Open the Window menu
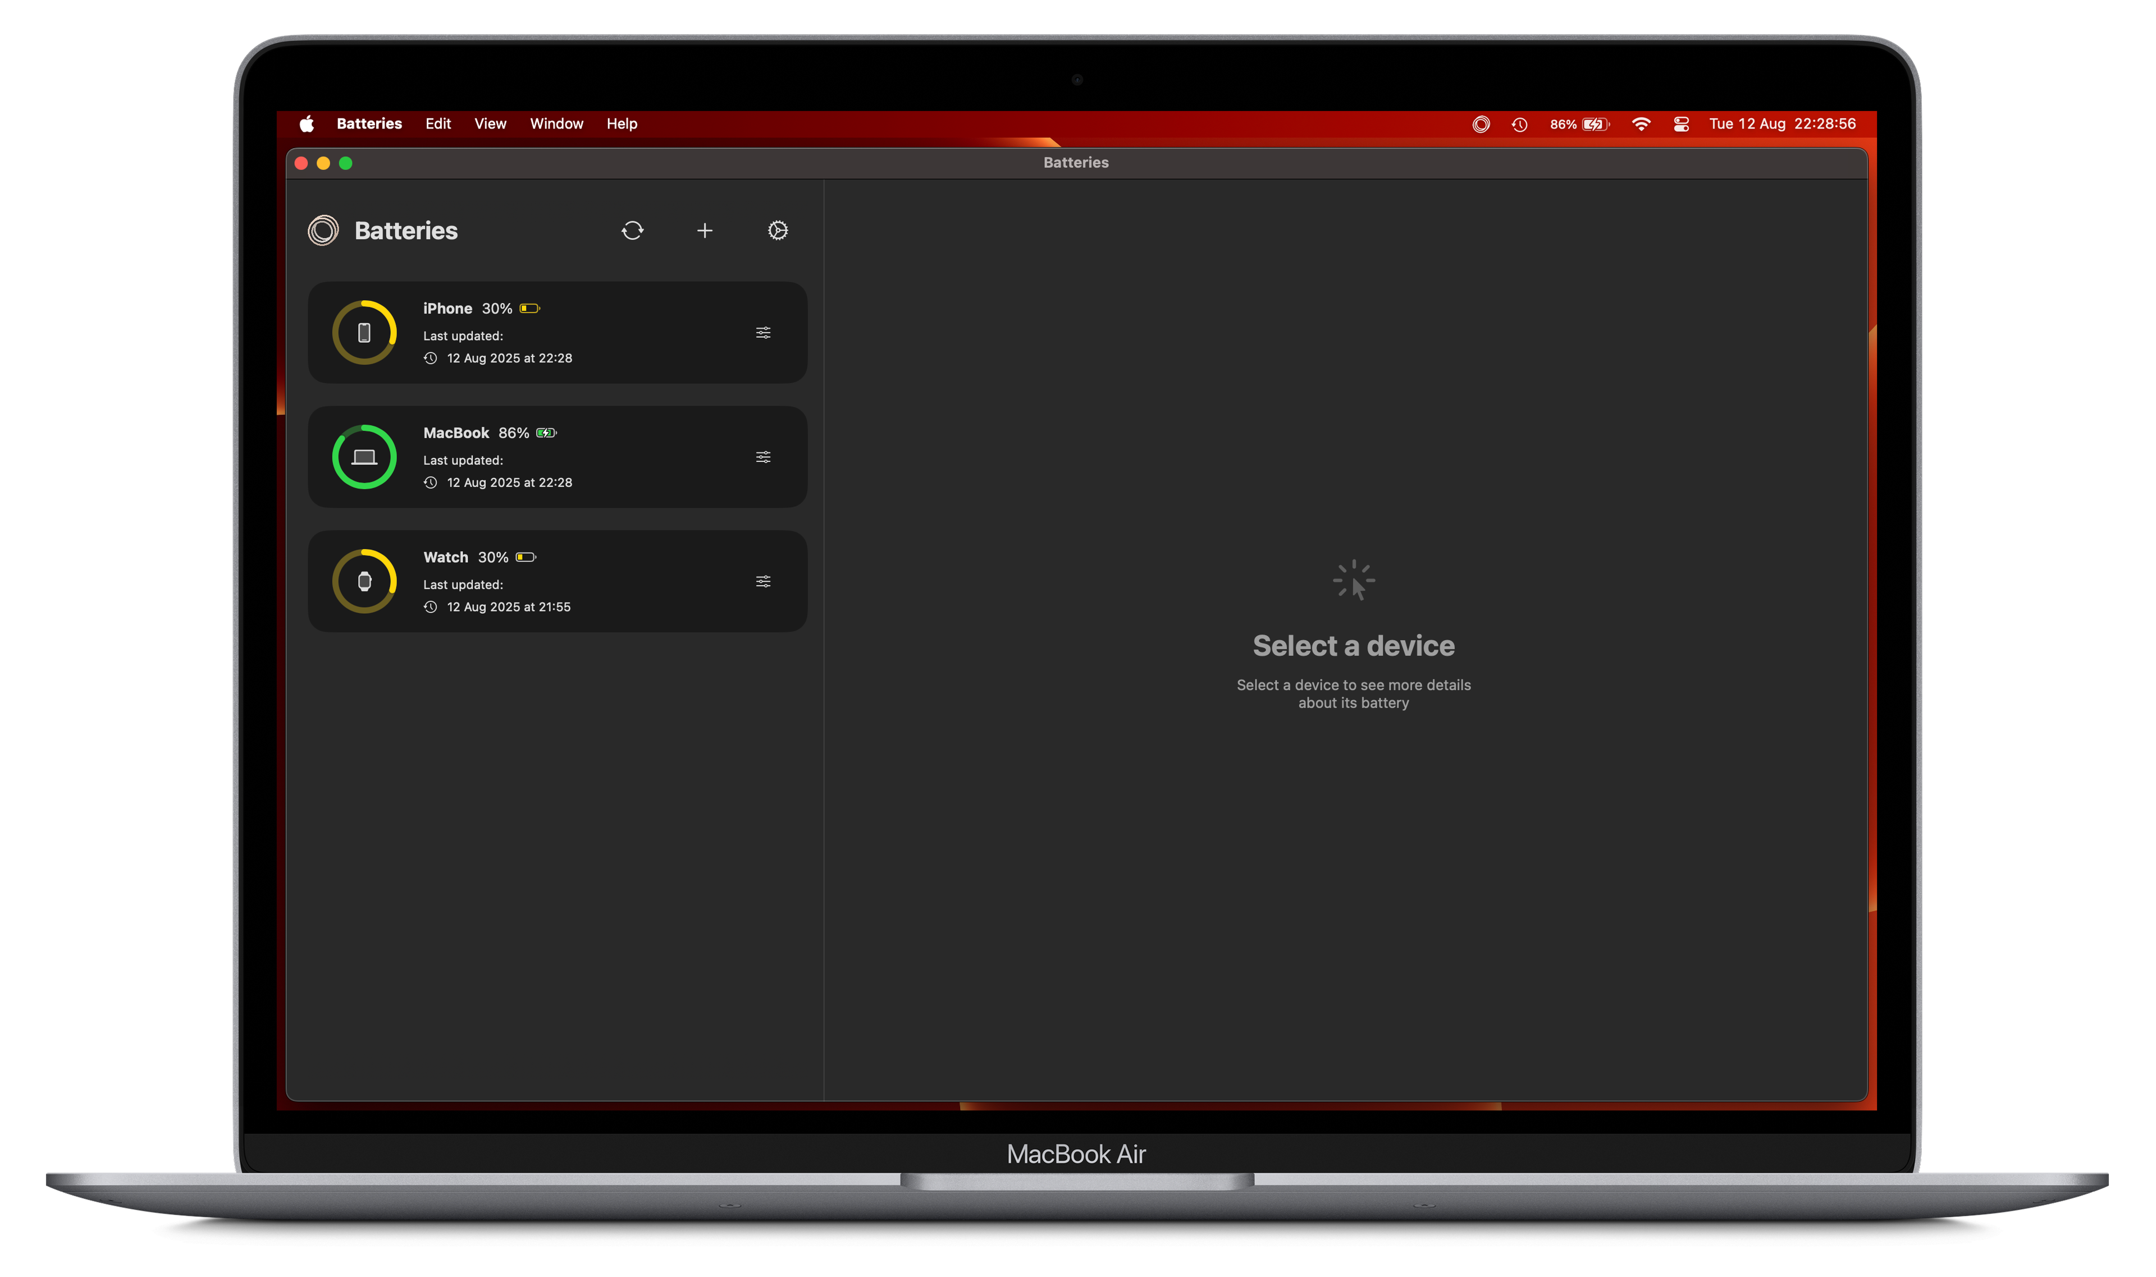2156x1277 pixels. click(x=556, y=124)
